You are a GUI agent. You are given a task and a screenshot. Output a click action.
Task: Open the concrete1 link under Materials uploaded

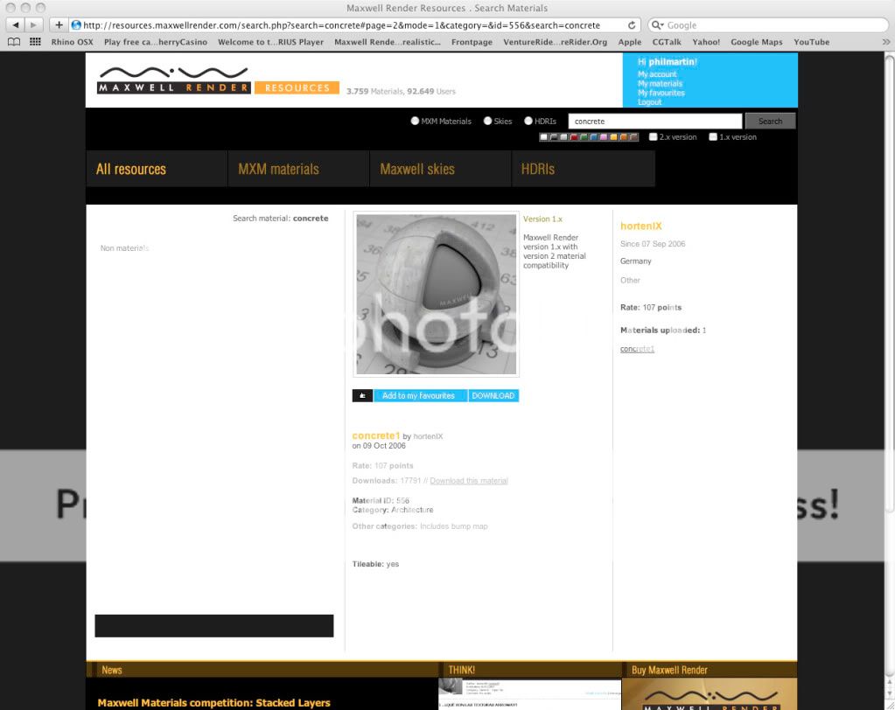point(637,349)
